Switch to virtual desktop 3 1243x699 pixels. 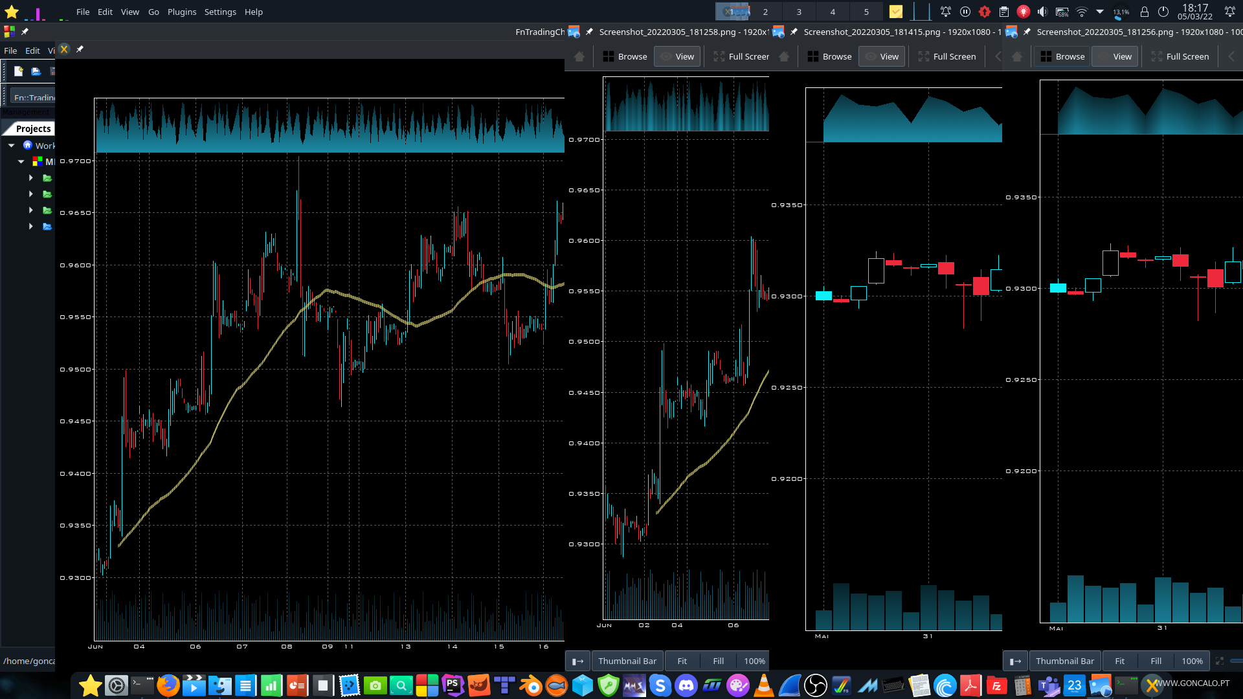(x=799, y=12)
